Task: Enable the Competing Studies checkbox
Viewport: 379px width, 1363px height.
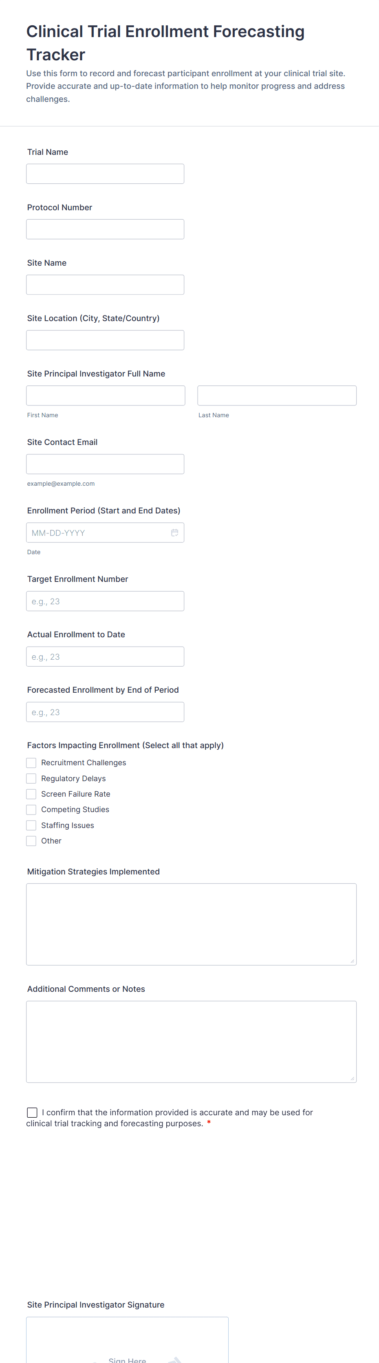Action: (31, 810)
